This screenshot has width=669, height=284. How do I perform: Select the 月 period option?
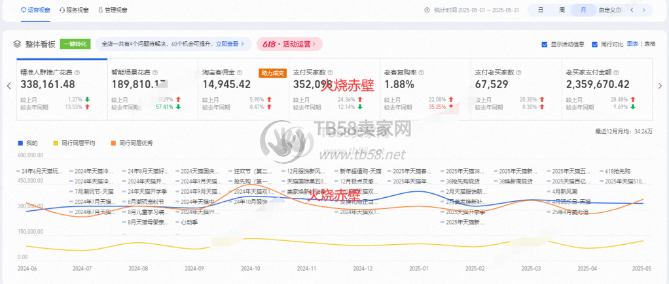tap(583, 10)
